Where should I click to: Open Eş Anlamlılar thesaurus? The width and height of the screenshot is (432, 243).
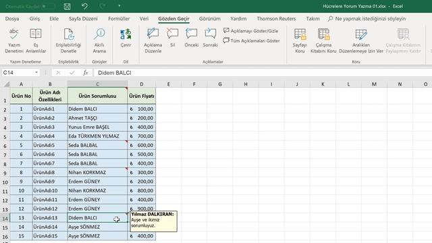36,40
